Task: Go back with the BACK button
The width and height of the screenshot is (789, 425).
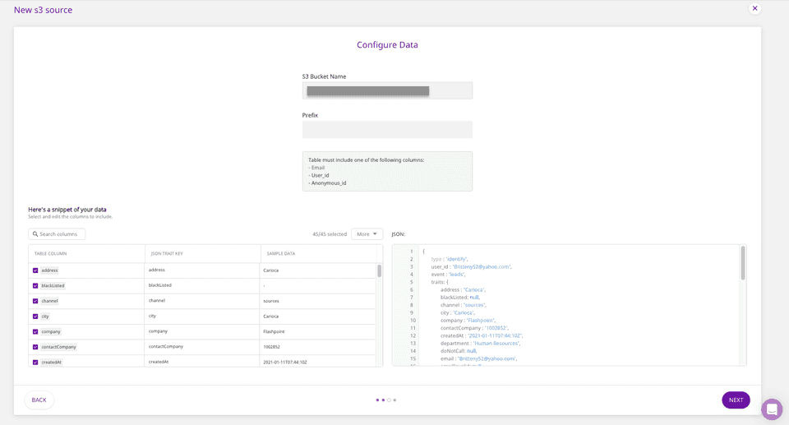Action: click(x=39, y=400)
